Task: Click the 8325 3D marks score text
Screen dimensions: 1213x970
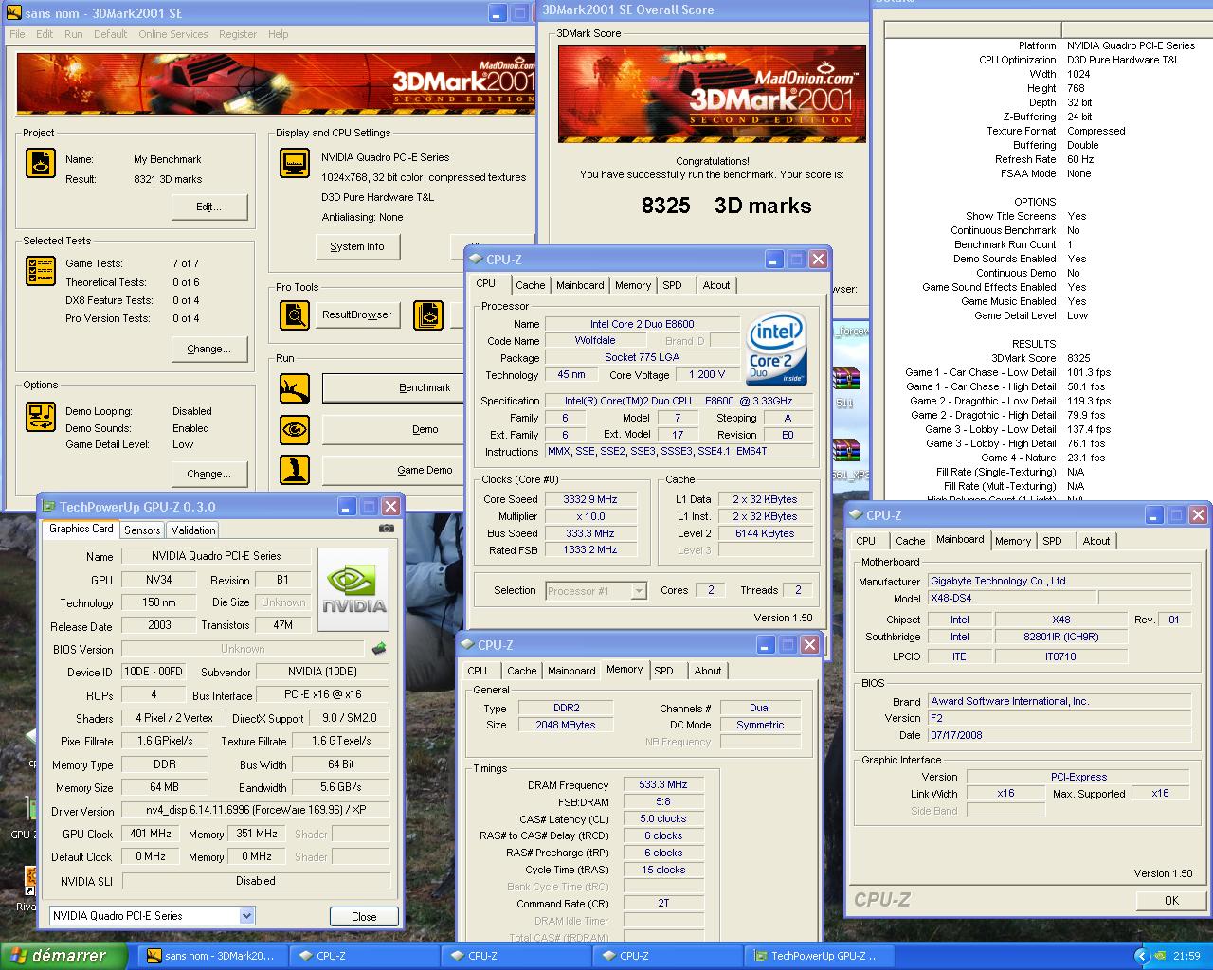Action: (726, 206)
